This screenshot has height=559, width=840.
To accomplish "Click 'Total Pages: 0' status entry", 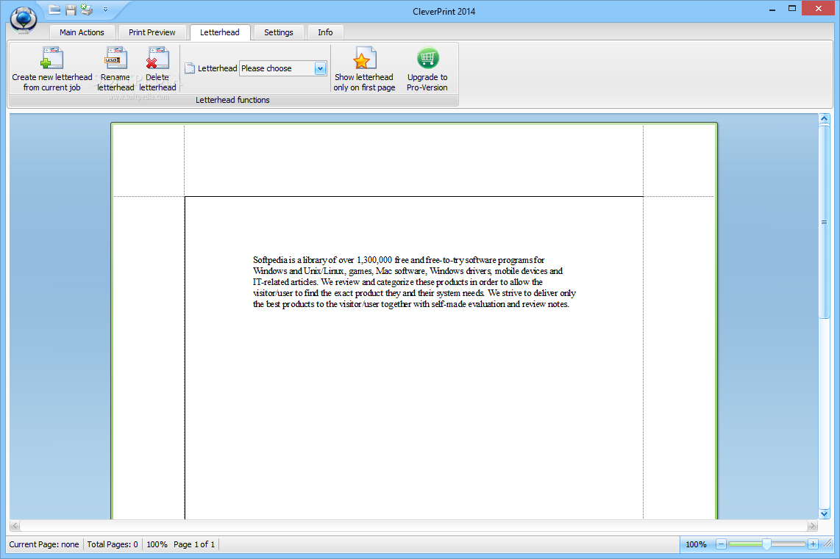I will point(113,544).
